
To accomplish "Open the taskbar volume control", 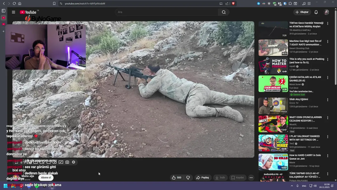I will pyautogui.click(x=315, y=186).
